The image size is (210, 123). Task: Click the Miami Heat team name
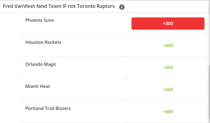[x=37, y=86]
